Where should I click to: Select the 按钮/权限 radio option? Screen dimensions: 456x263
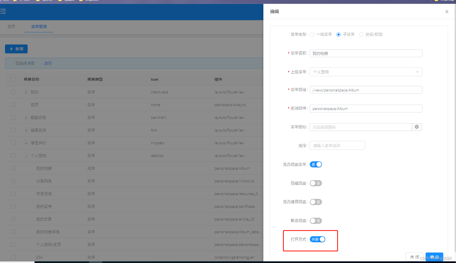pos(361,35)
